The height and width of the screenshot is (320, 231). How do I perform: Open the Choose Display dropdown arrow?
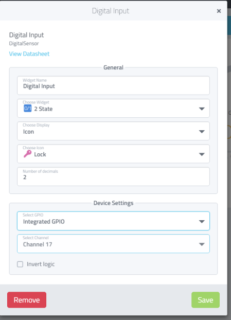pos(202,132)
